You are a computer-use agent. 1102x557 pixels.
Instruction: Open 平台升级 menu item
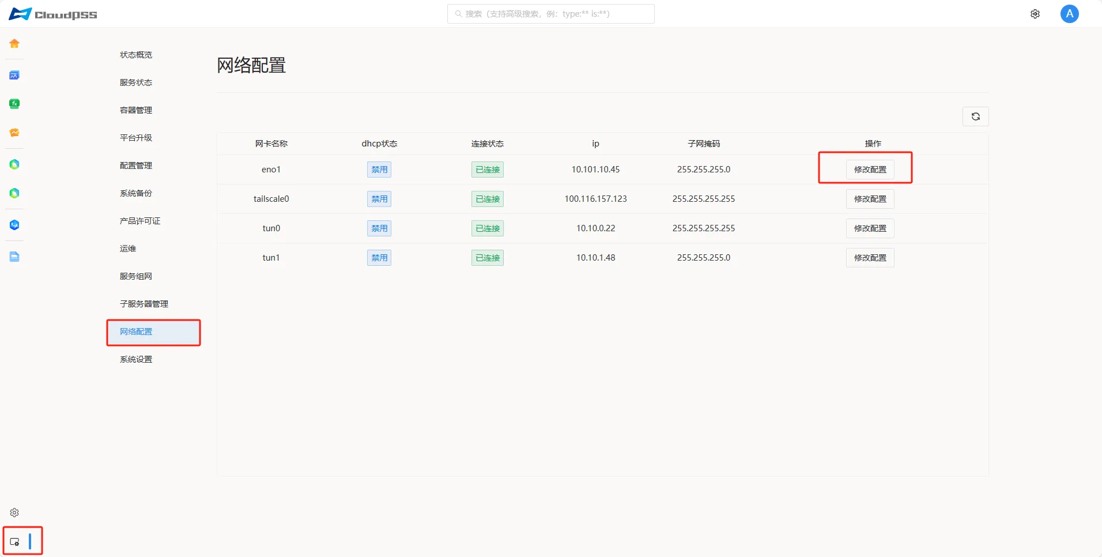point(136,138)
